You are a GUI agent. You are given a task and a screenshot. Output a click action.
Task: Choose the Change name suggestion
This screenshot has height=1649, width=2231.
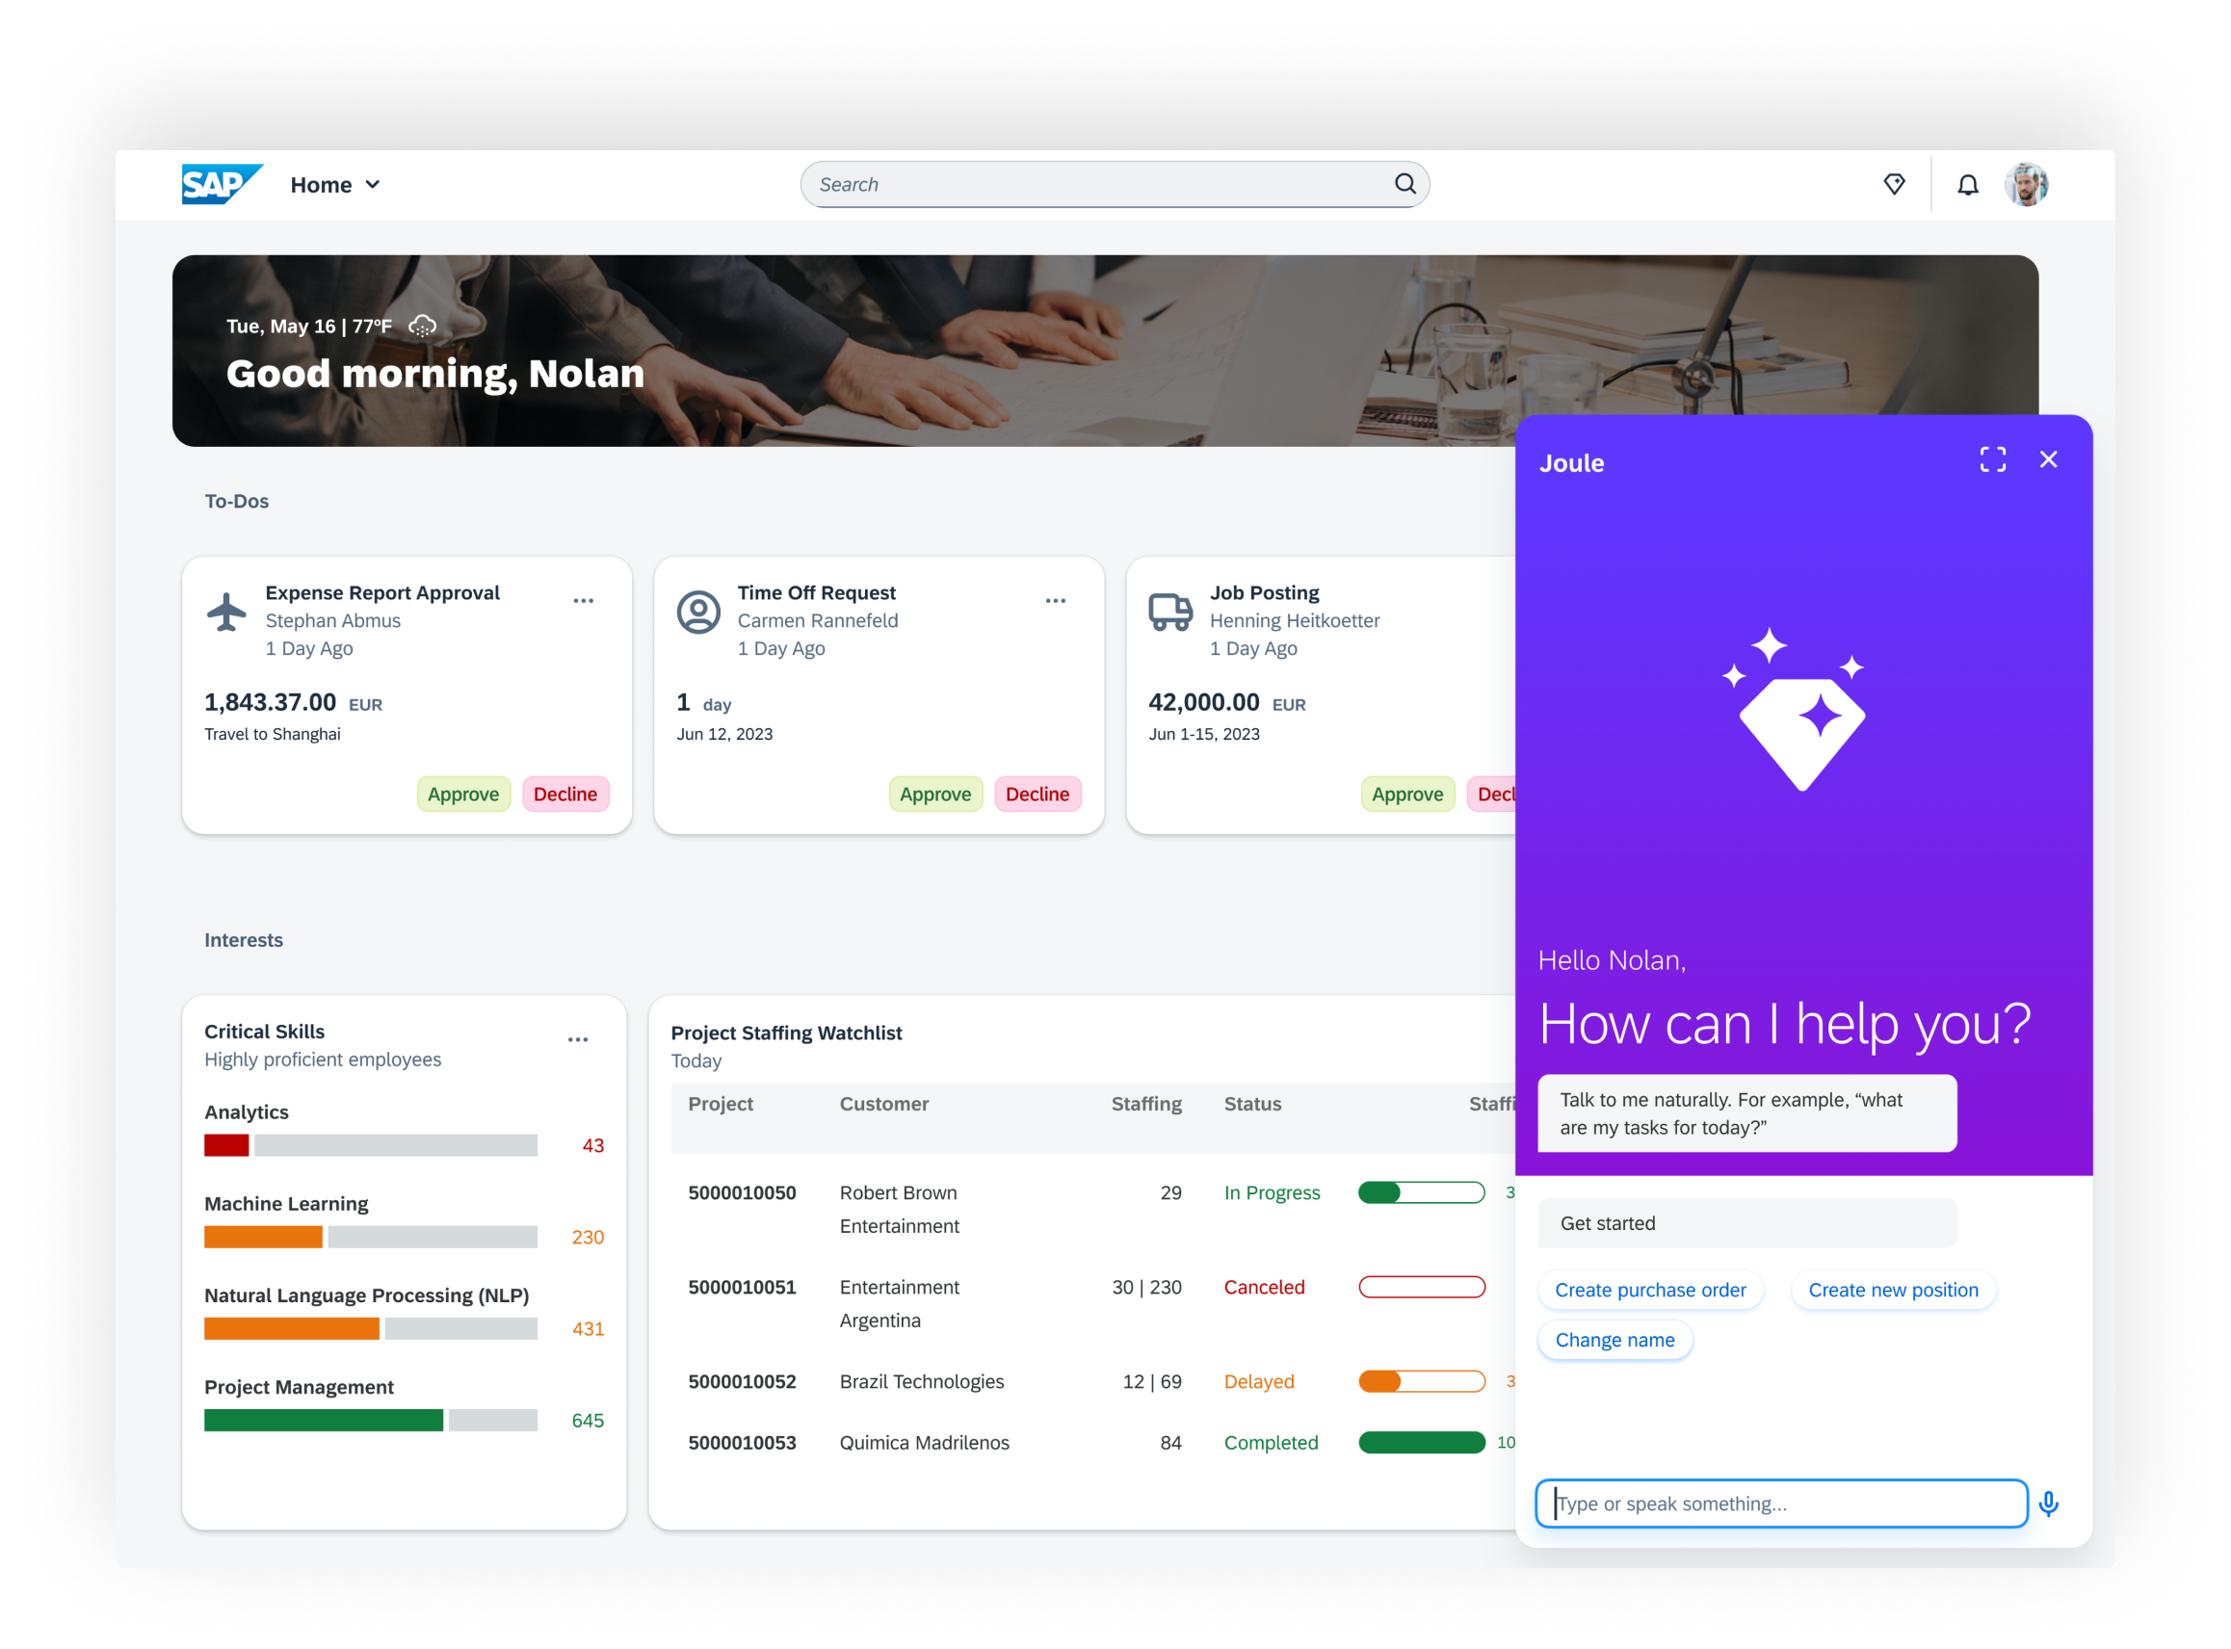coord(1614,1340)
